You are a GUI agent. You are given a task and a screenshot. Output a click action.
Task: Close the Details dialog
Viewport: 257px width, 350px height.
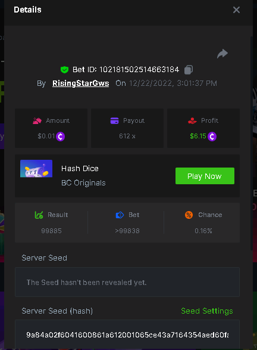(x=236, y=10)
